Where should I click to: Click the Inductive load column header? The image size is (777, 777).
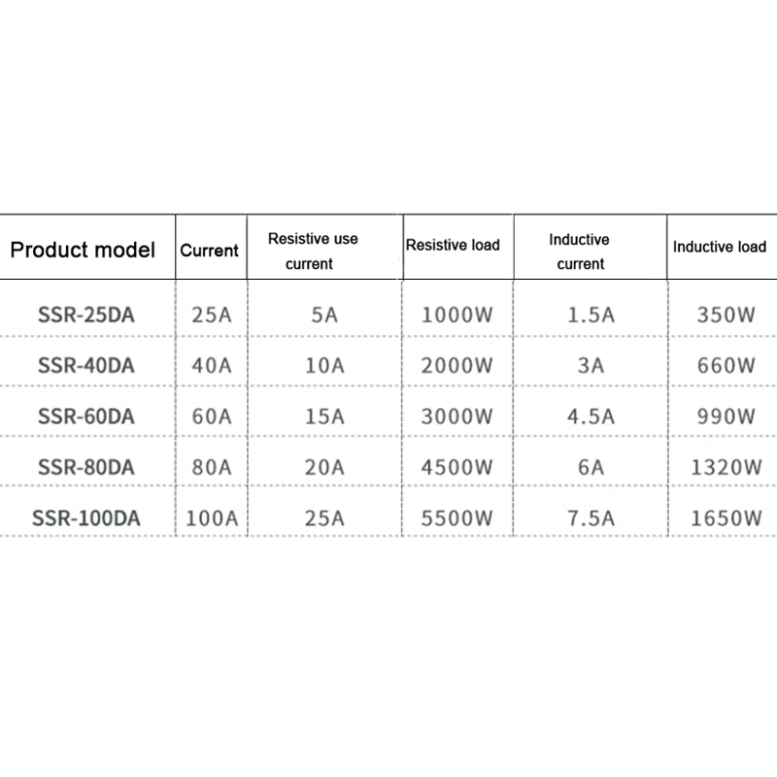(x=719, y=247)
